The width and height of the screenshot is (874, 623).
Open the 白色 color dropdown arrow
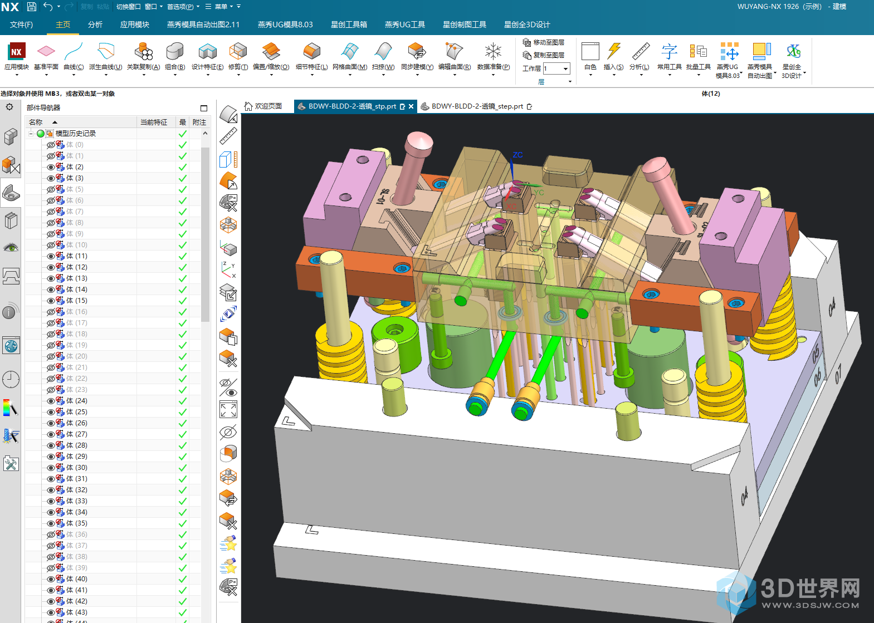(x=590, y=75)
